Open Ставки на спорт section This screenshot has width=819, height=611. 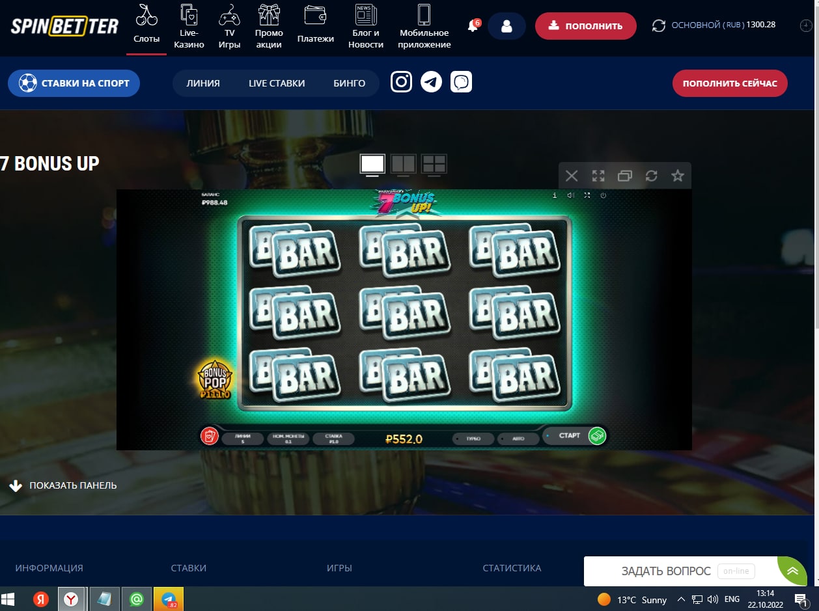(74, 83)
